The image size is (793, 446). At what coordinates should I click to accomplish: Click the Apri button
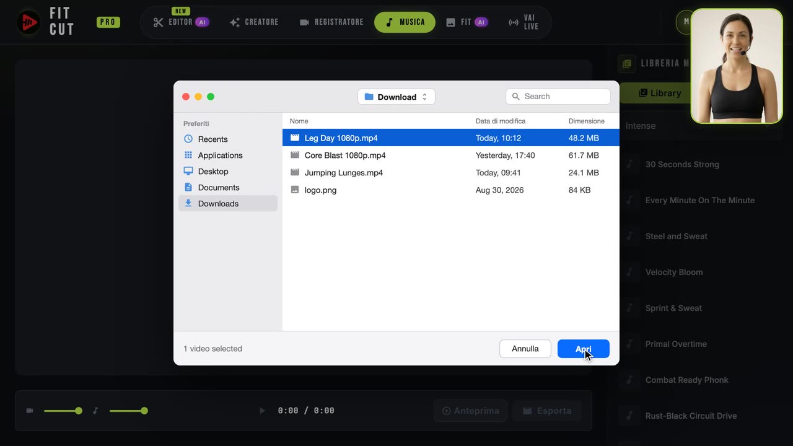(x=584, y=349)
